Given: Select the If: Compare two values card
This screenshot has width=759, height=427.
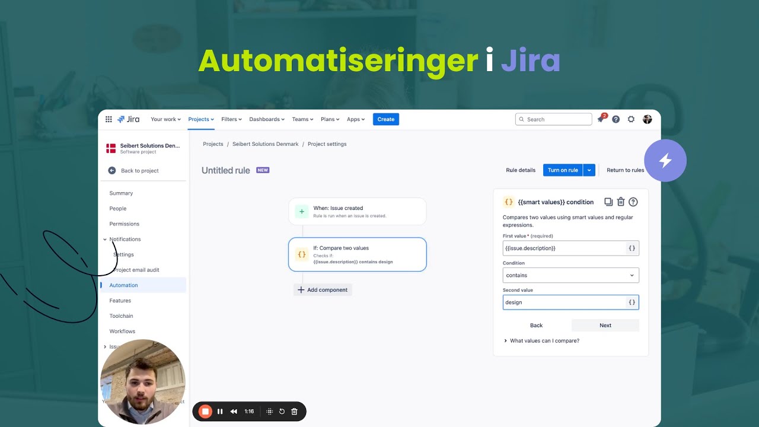Looking at the screenshot, I should (358, 254).
